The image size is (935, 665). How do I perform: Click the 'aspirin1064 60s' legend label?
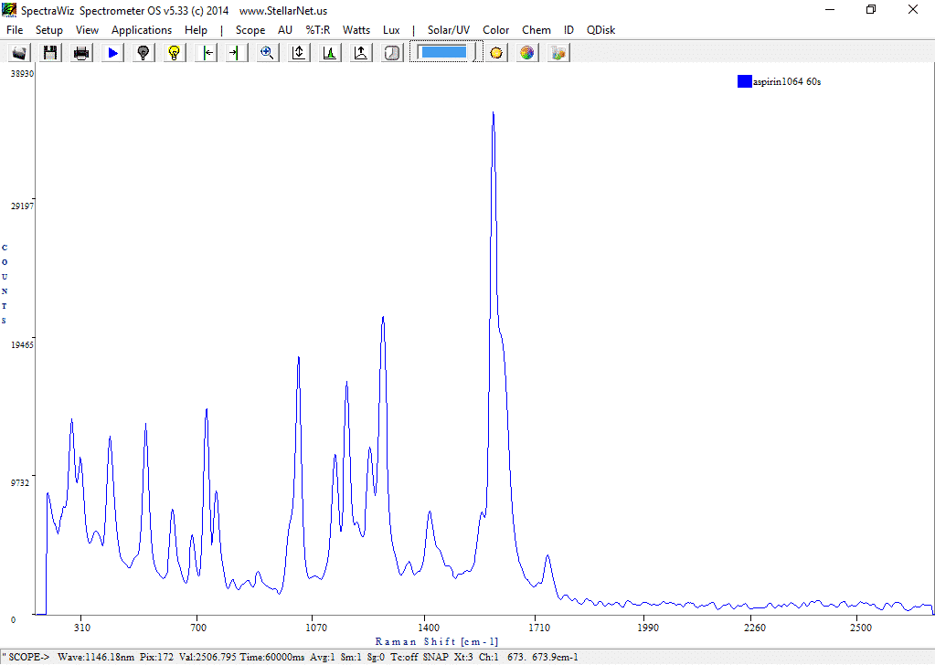click(787, 81)
